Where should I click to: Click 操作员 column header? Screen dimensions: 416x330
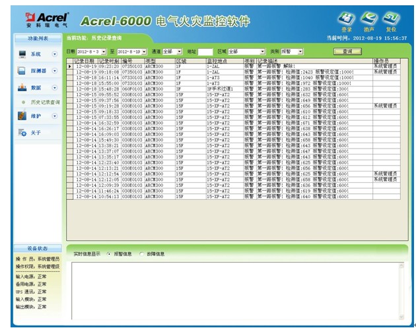tap(386, 61)
